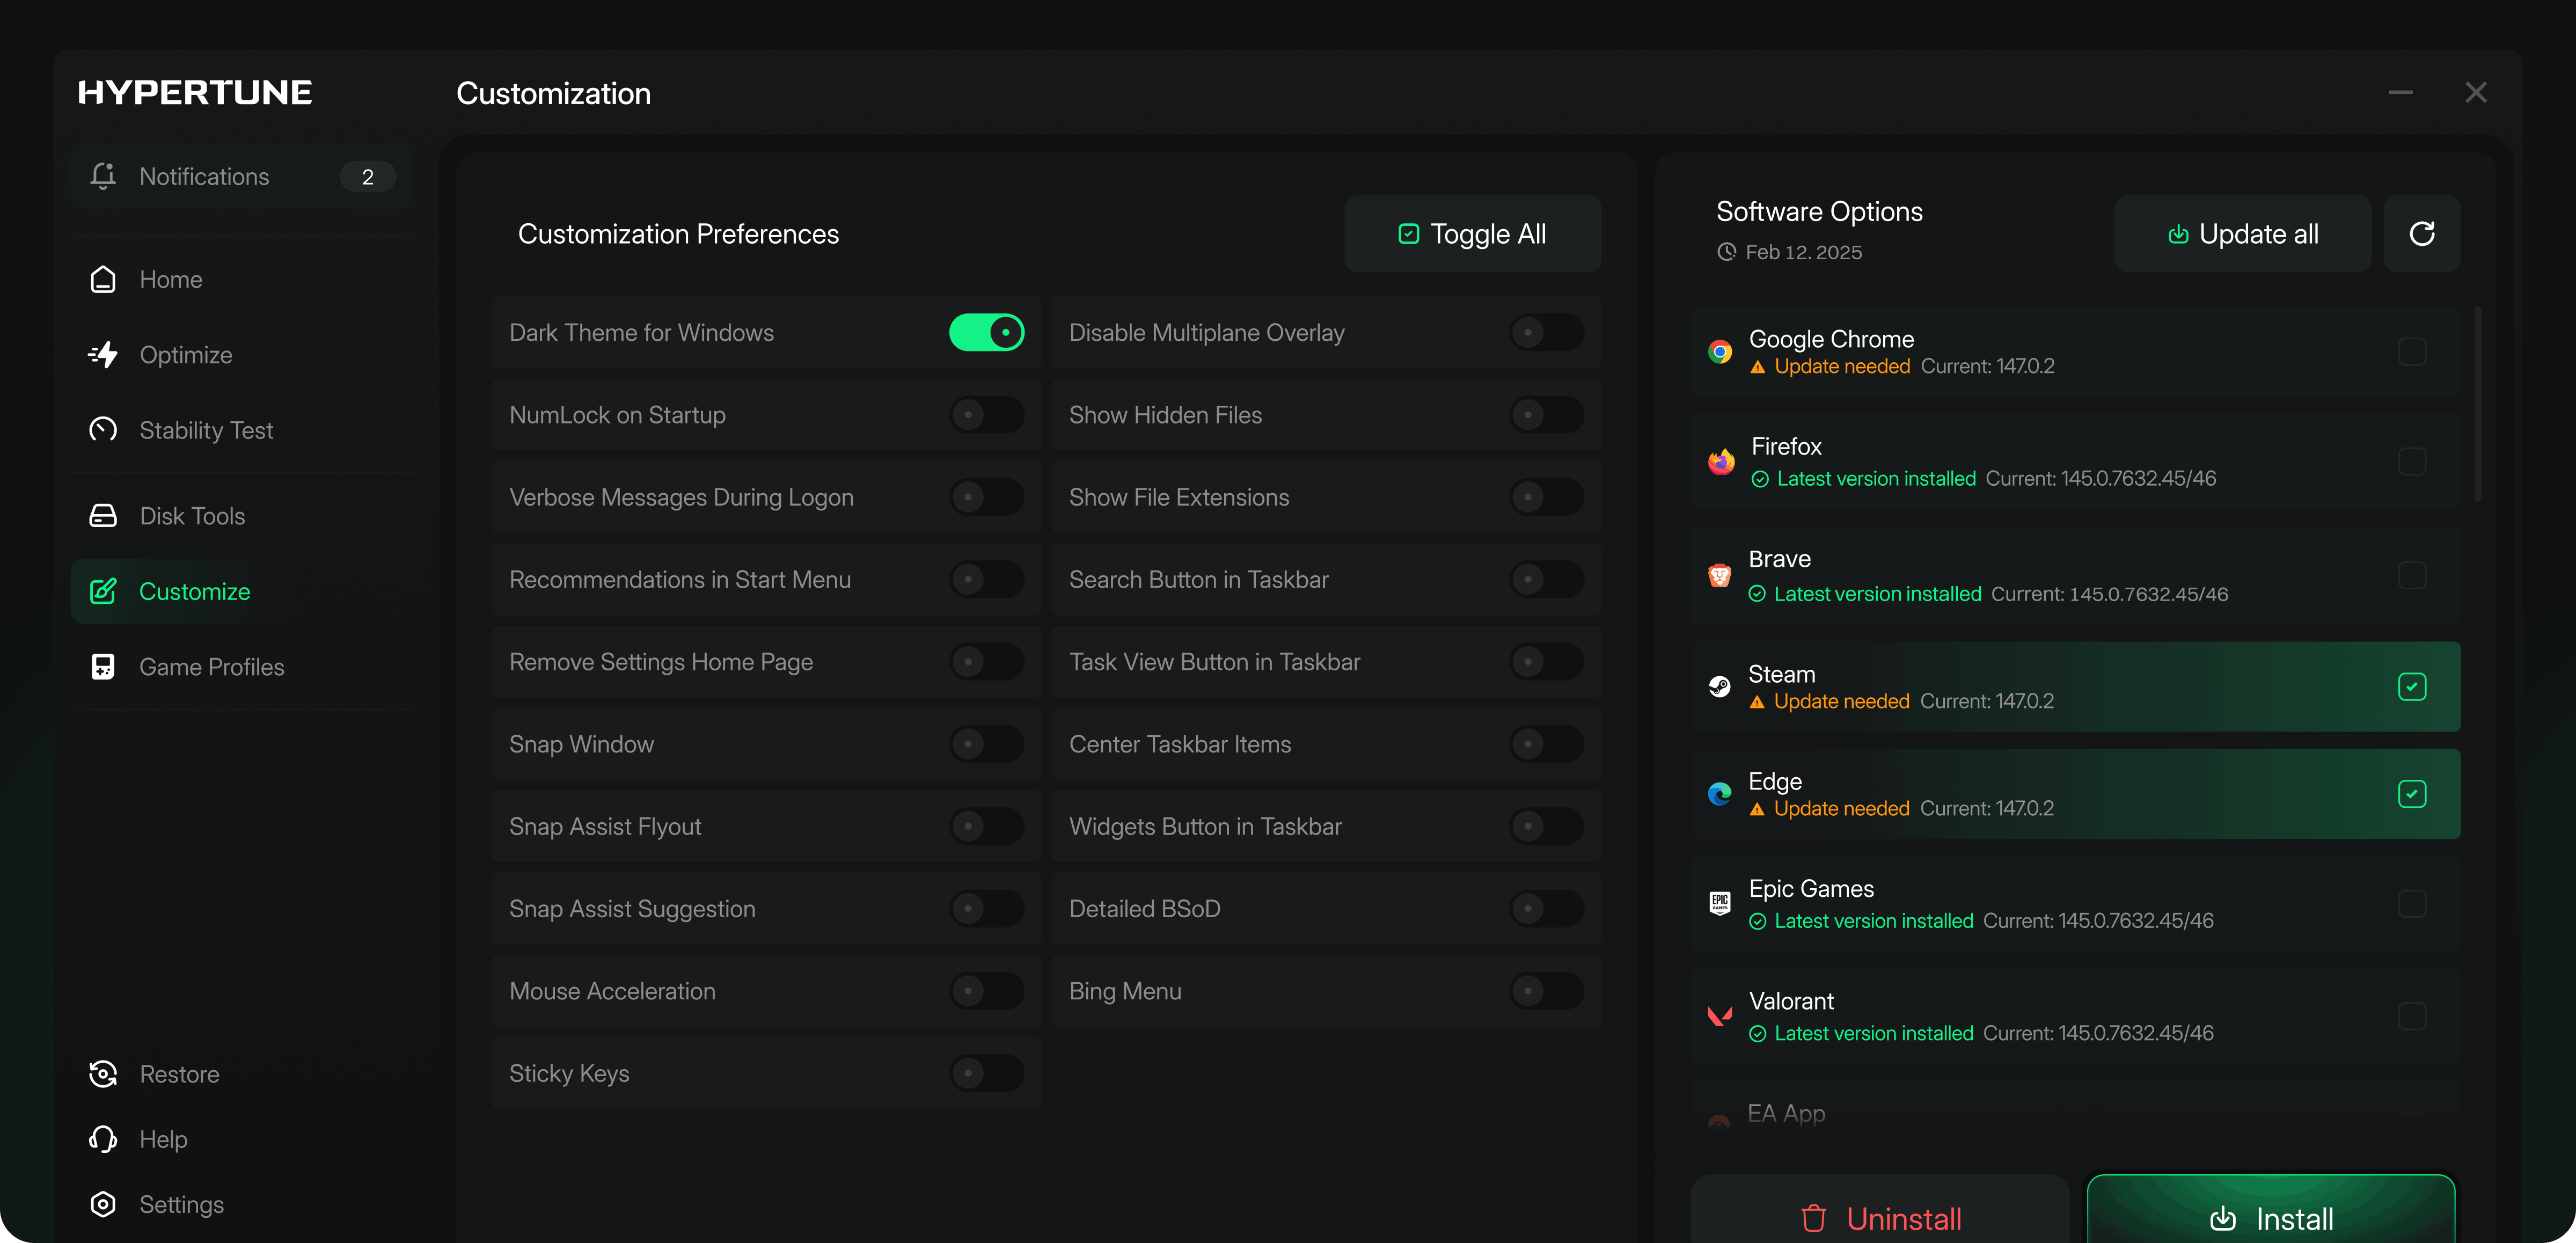The width and height of the screenshot is (2576, 1243).
Task: Click the notifications count badge 2
Action: (367, 177)
